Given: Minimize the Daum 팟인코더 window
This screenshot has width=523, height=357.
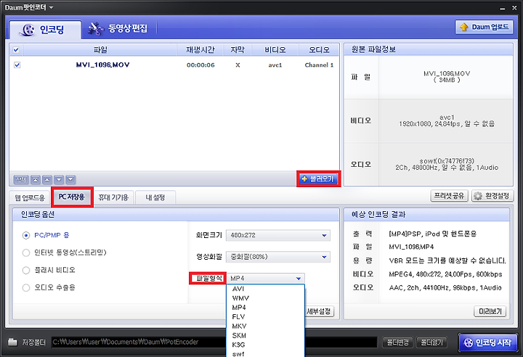Looking at the screenshot, I should 503,8.
